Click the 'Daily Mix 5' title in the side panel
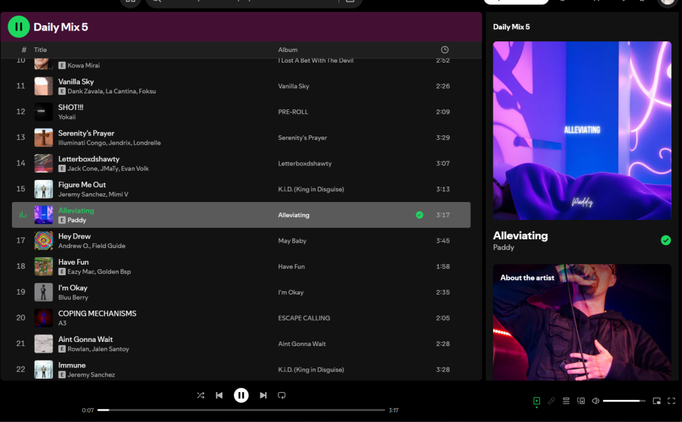 coord(511,27)
